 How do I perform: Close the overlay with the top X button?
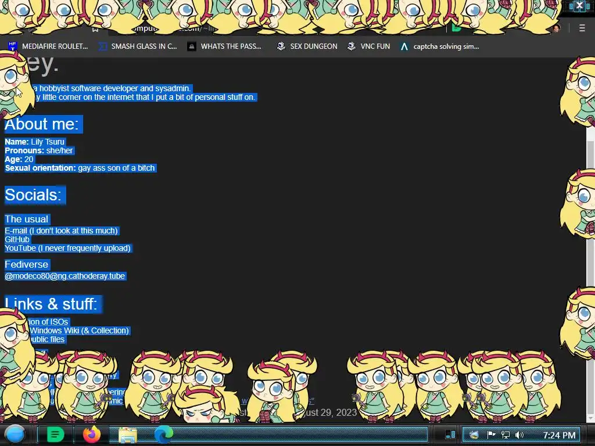(579, 6)
